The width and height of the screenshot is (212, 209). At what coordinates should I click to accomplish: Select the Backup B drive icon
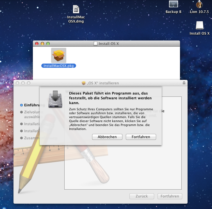174,4
